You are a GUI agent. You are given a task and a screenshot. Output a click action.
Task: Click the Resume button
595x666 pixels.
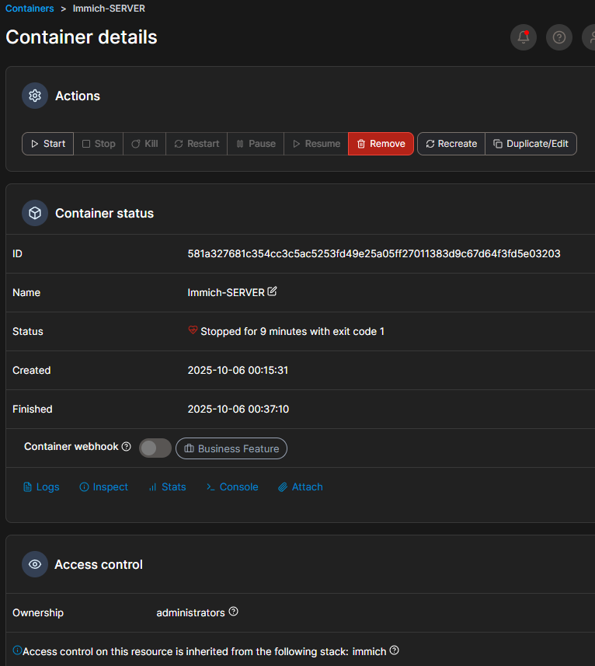(316, 144)
